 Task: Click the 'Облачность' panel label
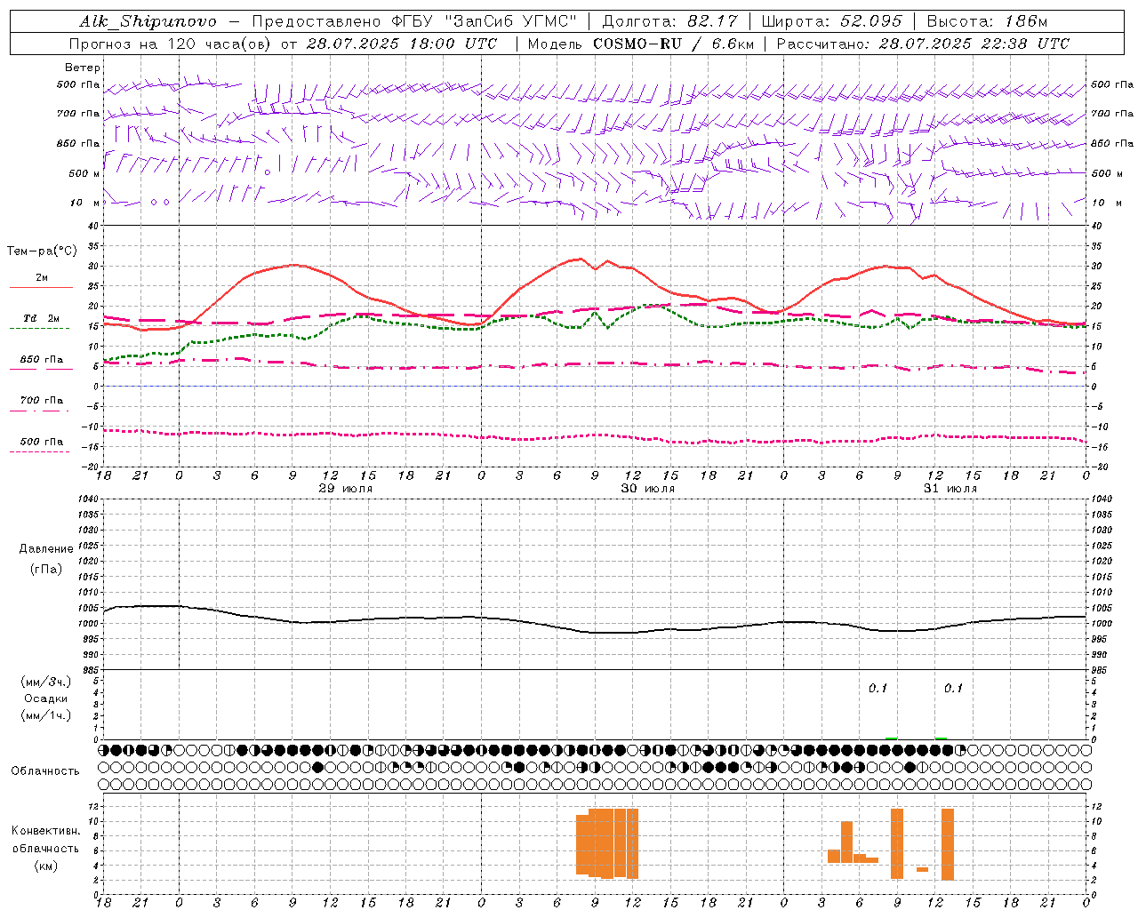[x=45, y=771]
